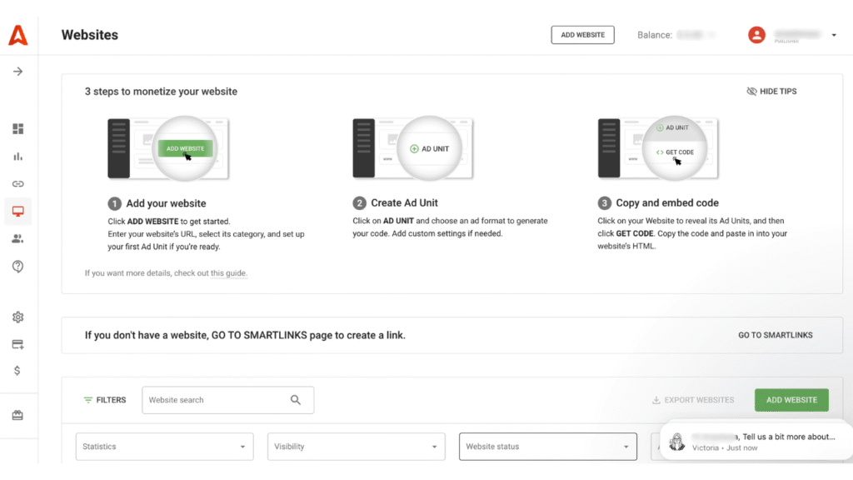The image size is (853, 480).
Task: Click the magnifier search icon
Action: tap(296, 400)
